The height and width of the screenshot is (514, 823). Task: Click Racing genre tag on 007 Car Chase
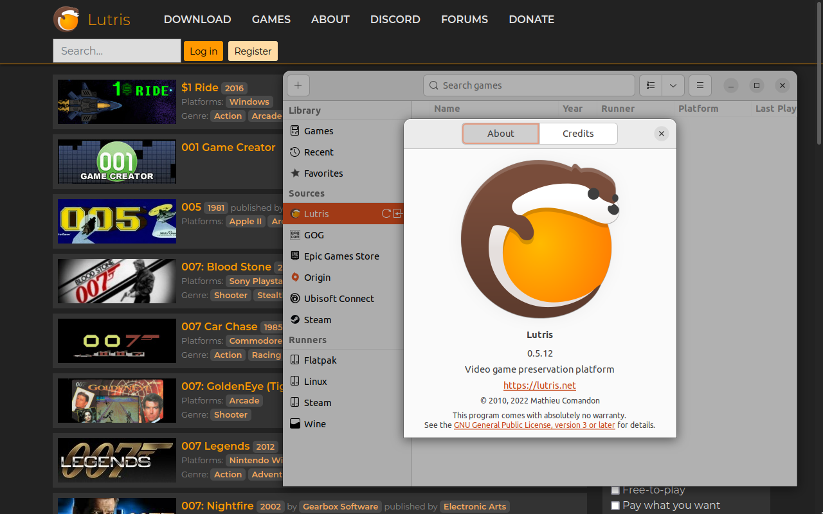tap(266, 355)
